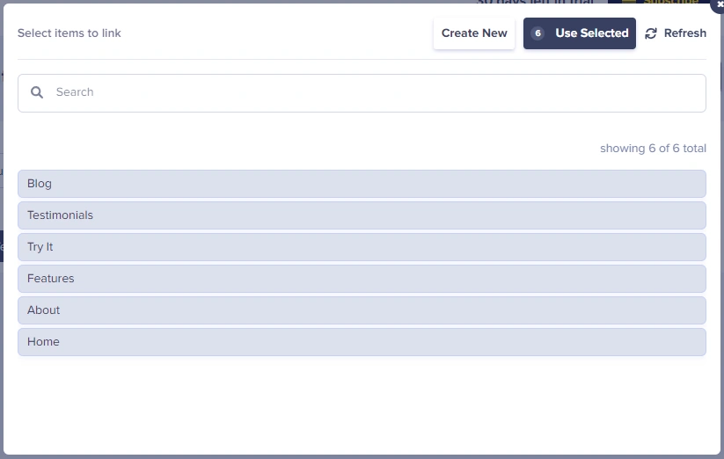Focus the Search input field
The height and width of the screenshot is (459, 724).
pos(369,92)
